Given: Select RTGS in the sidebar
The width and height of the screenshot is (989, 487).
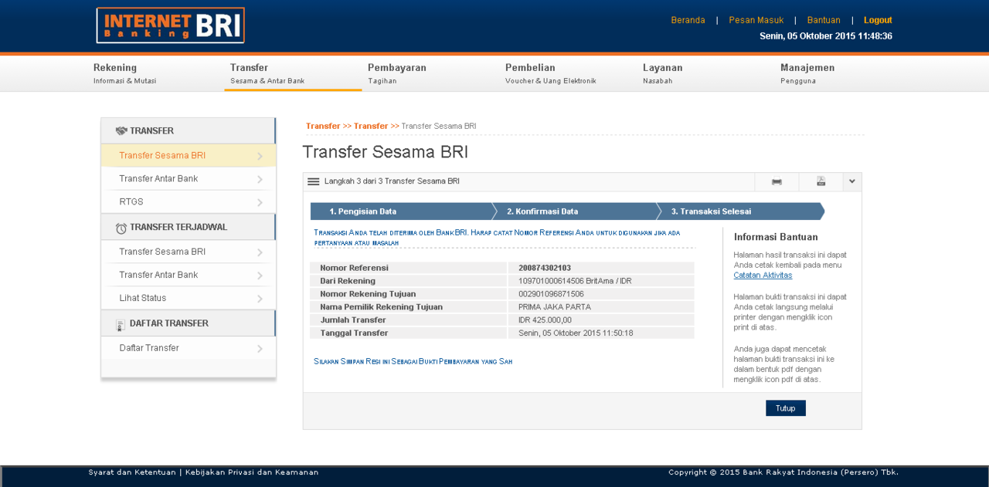Looking at the screenshot, I should [188, 201].
